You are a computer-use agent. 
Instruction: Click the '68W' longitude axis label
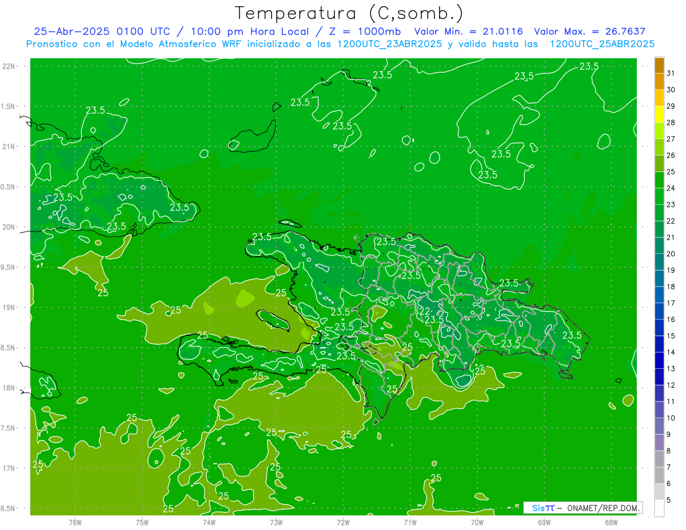(x=611, y=522)
